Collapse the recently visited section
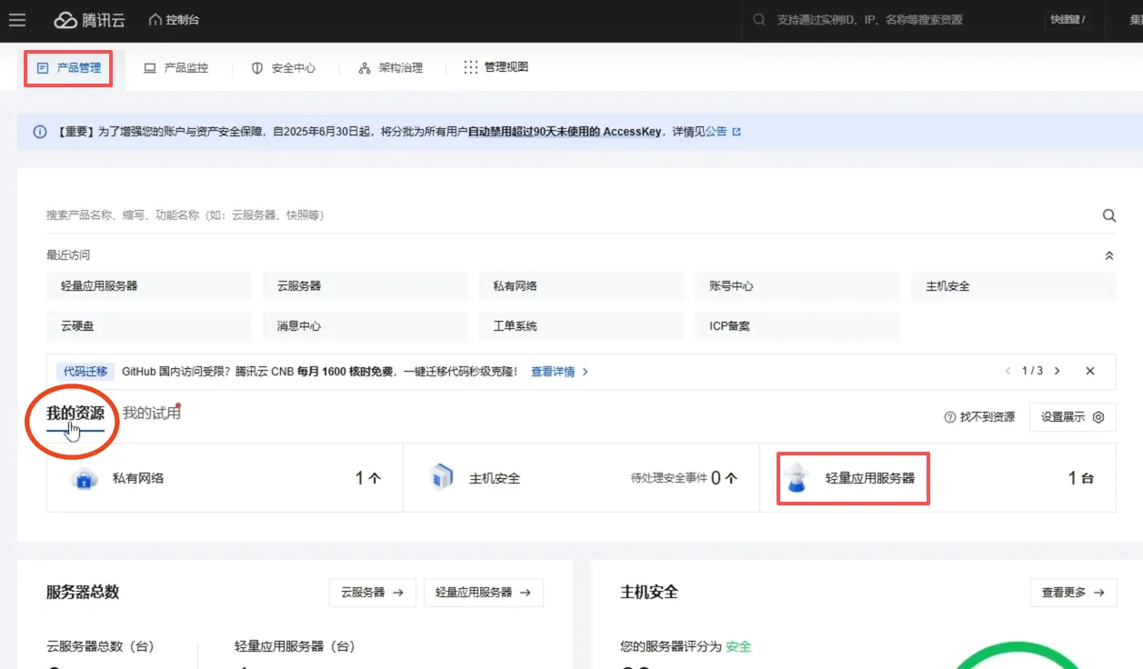1143x669 pixels. coord(1108,256)
